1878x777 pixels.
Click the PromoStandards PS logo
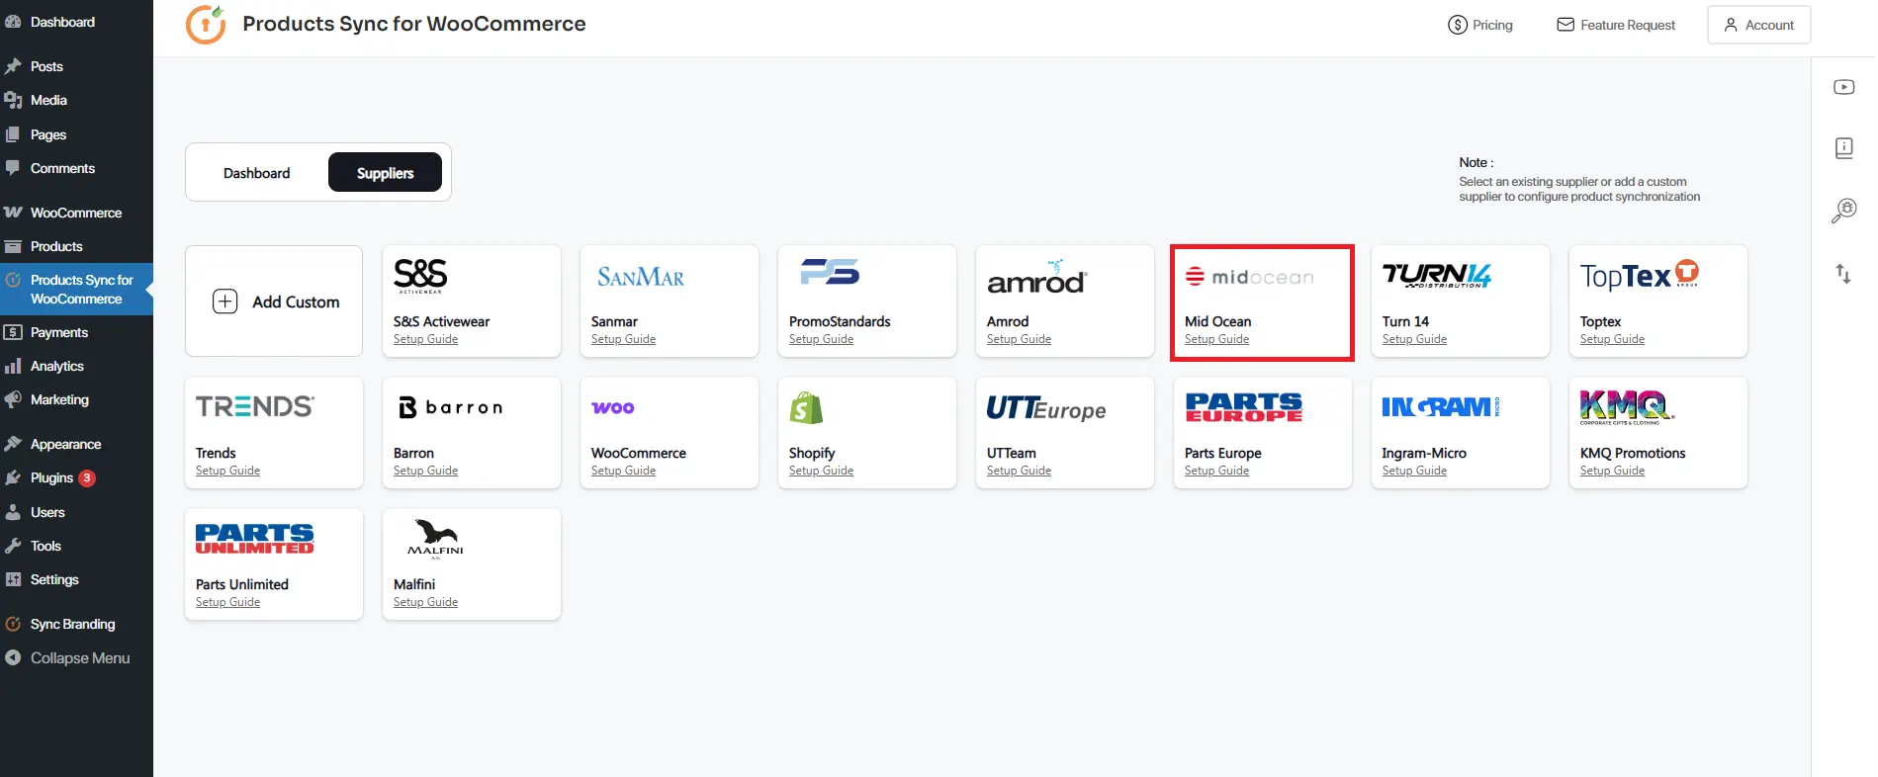click(830, 272)
